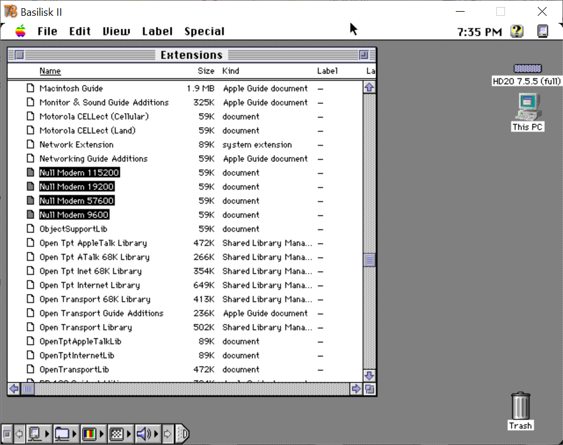Click the Control Strip right scroll arrow

pos(168,434)
